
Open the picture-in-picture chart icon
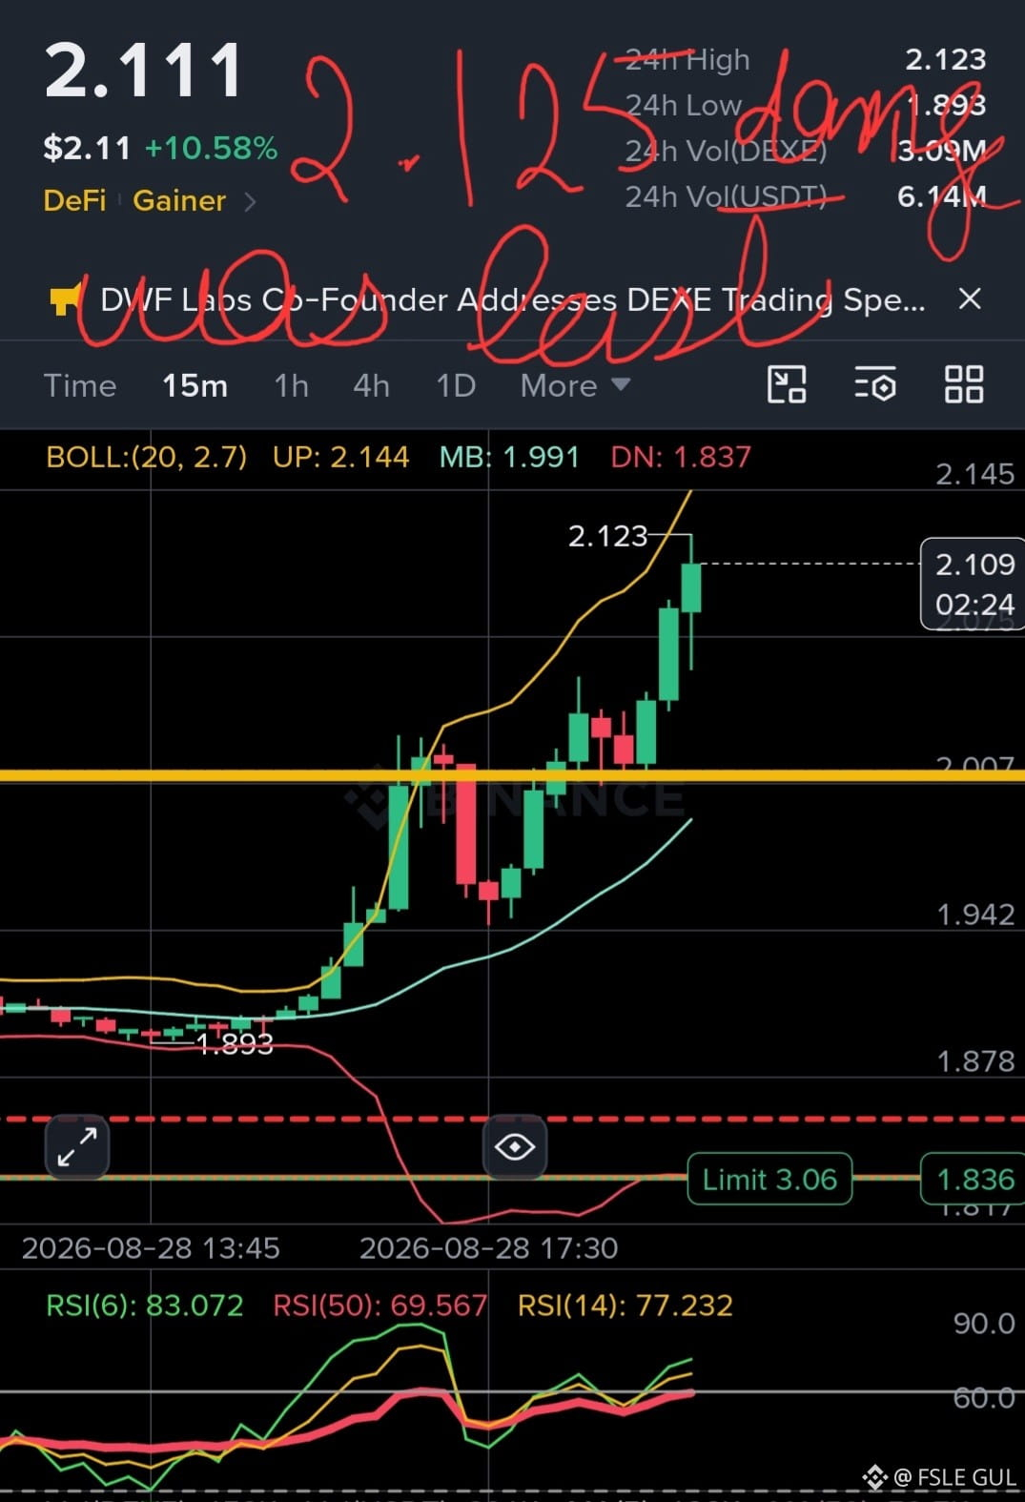pos(787,385)
